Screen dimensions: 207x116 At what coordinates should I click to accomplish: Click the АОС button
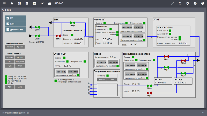click(10, 87)
